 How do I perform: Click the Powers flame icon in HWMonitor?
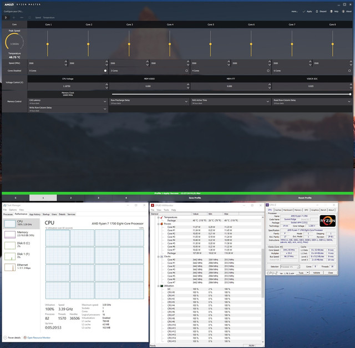[161, 224]
